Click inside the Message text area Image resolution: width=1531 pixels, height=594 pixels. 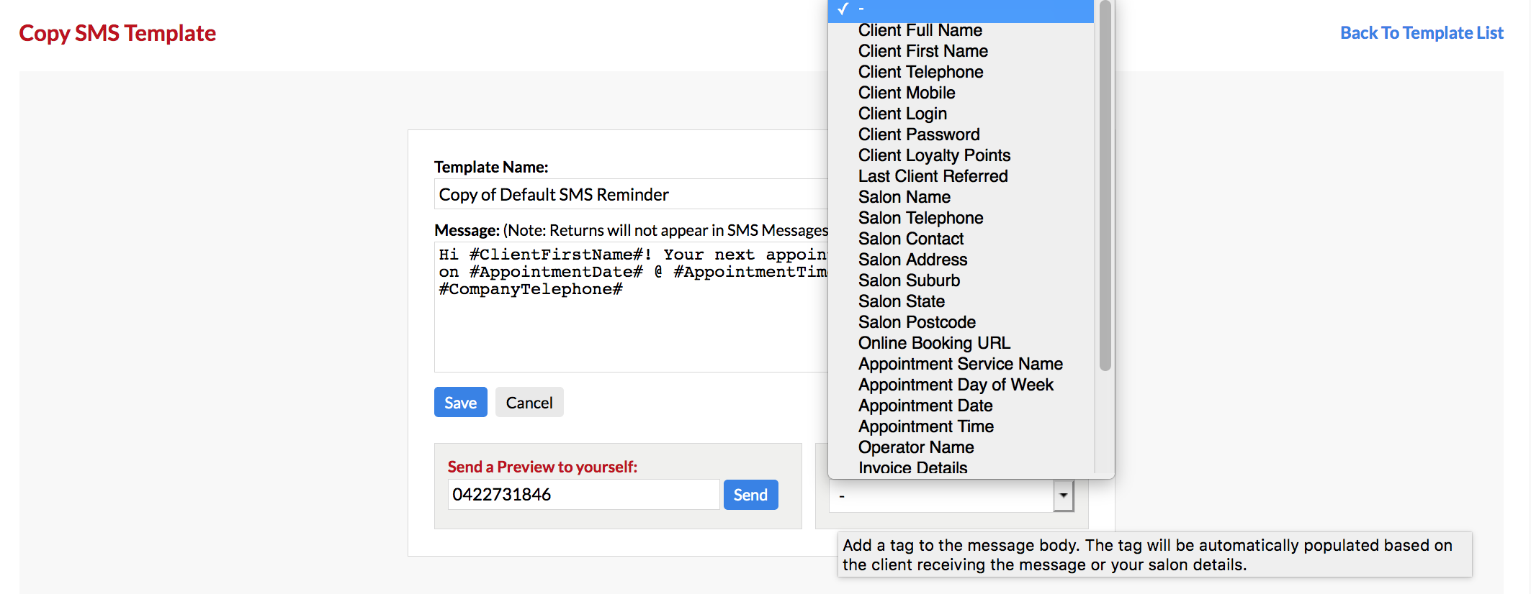tap(632, 307)
